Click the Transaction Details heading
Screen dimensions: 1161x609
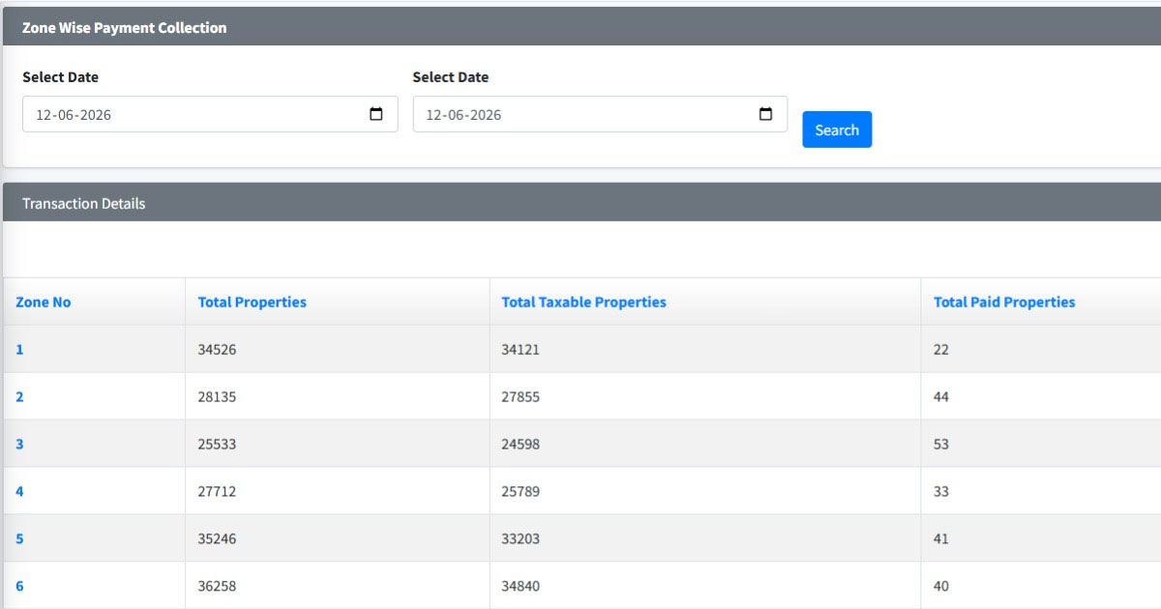tap(83, 203)
